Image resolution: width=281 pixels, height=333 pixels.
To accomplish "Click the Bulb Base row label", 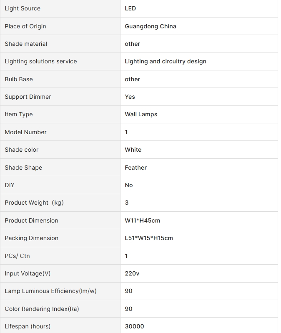I will click(x=19, y=79).
